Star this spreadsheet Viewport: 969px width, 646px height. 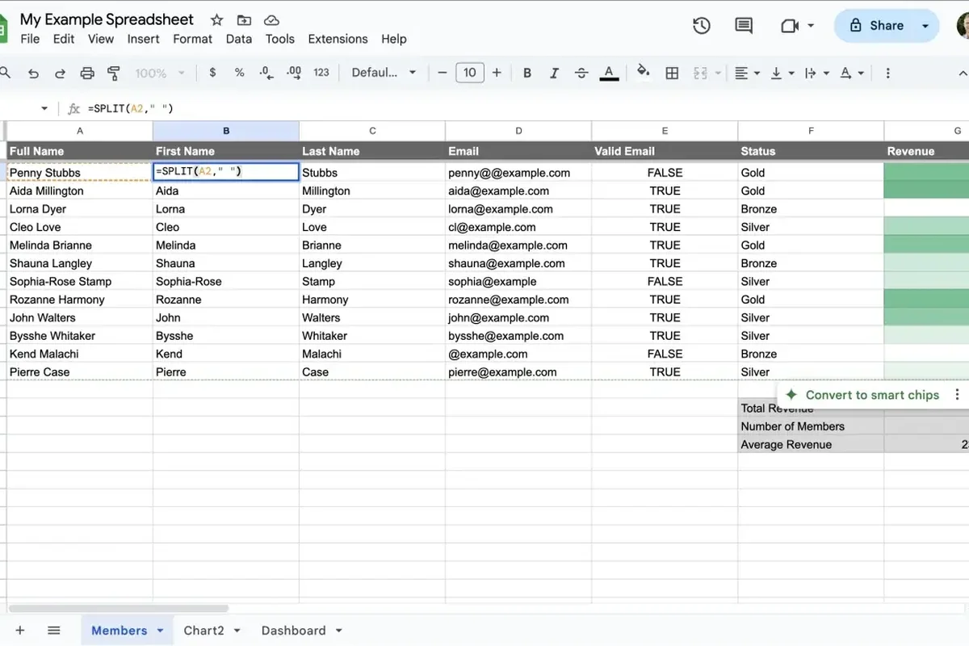(216, 20)
